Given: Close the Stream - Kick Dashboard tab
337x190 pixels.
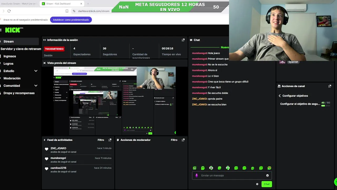Looking at the screenshot, I should pyautogui.click(x=81, y=4).
